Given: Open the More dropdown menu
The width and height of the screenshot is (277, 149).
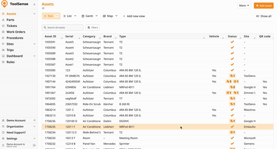Looking at the screenshot, I should 244,6.
